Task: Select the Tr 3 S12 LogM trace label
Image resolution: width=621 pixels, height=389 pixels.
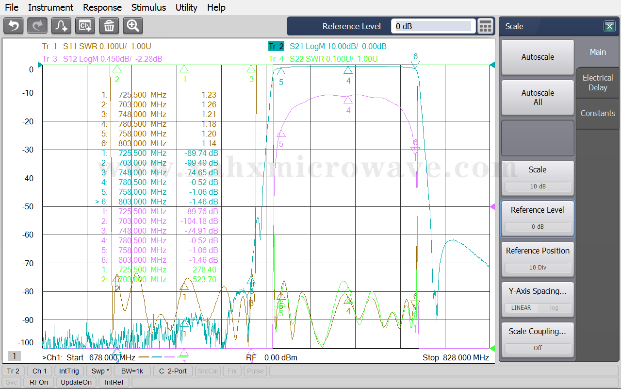Action: point(102,59)
